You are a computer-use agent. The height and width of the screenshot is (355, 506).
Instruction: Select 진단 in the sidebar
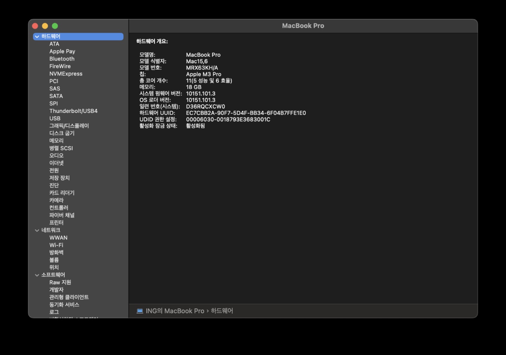pyautogui.click(x=54, y=185)
